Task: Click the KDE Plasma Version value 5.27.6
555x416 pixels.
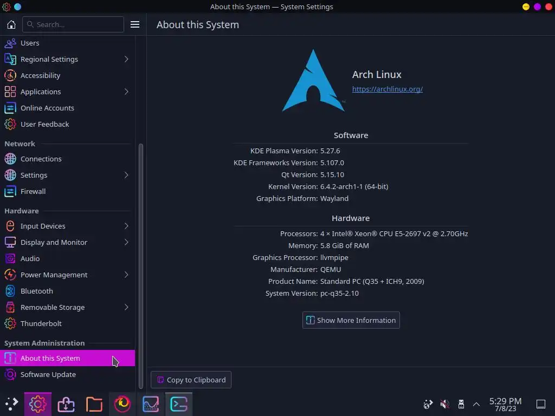Action: 330,151
